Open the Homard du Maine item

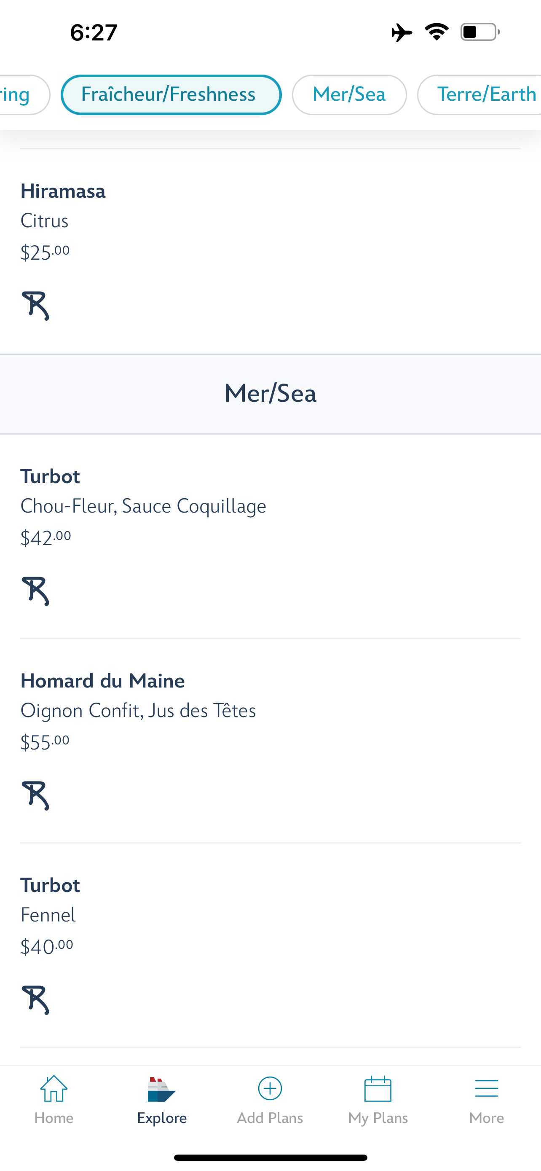tap(103, 681)
